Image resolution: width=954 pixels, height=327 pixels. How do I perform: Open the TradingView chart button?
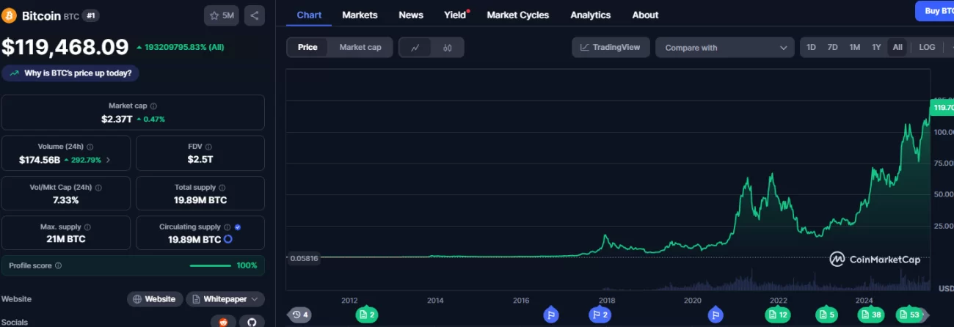point(610,47)
